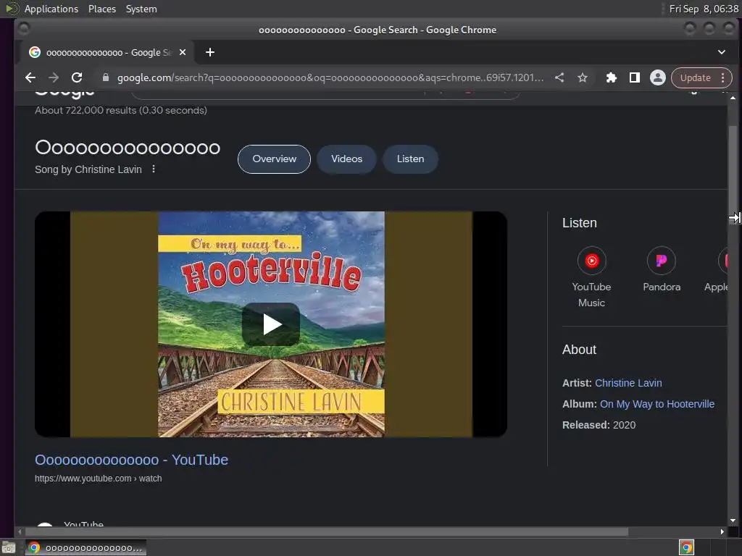Open album On My Way to Hooterville
This screenshot has width=742, height=556.
(x=656, y=404)
